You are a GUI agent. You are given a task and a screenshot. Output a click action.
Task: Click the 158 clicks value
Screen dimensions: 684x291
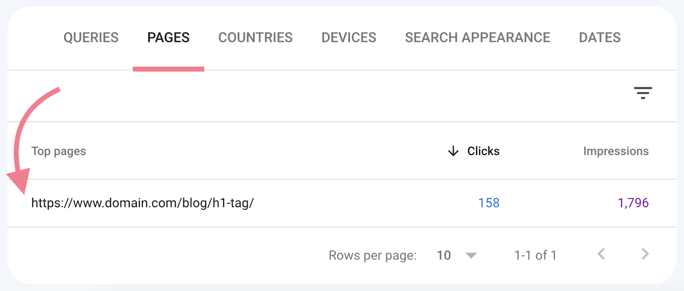point(489,203)
